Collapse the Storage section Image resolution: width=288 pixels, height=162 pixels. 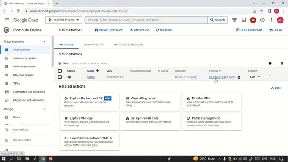click(45, 109)
